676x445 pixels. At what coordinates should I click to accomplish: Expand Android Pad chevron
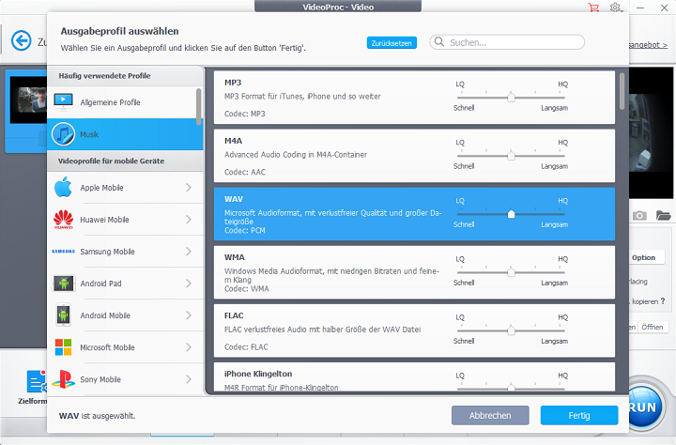point(189,284)
